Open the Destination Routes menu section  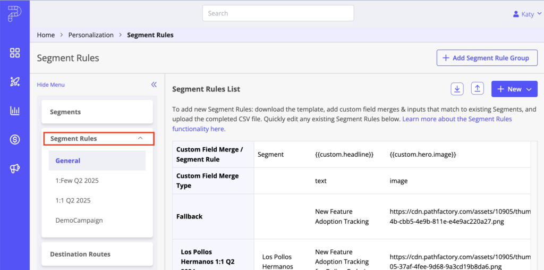click(x=97, y=254)
